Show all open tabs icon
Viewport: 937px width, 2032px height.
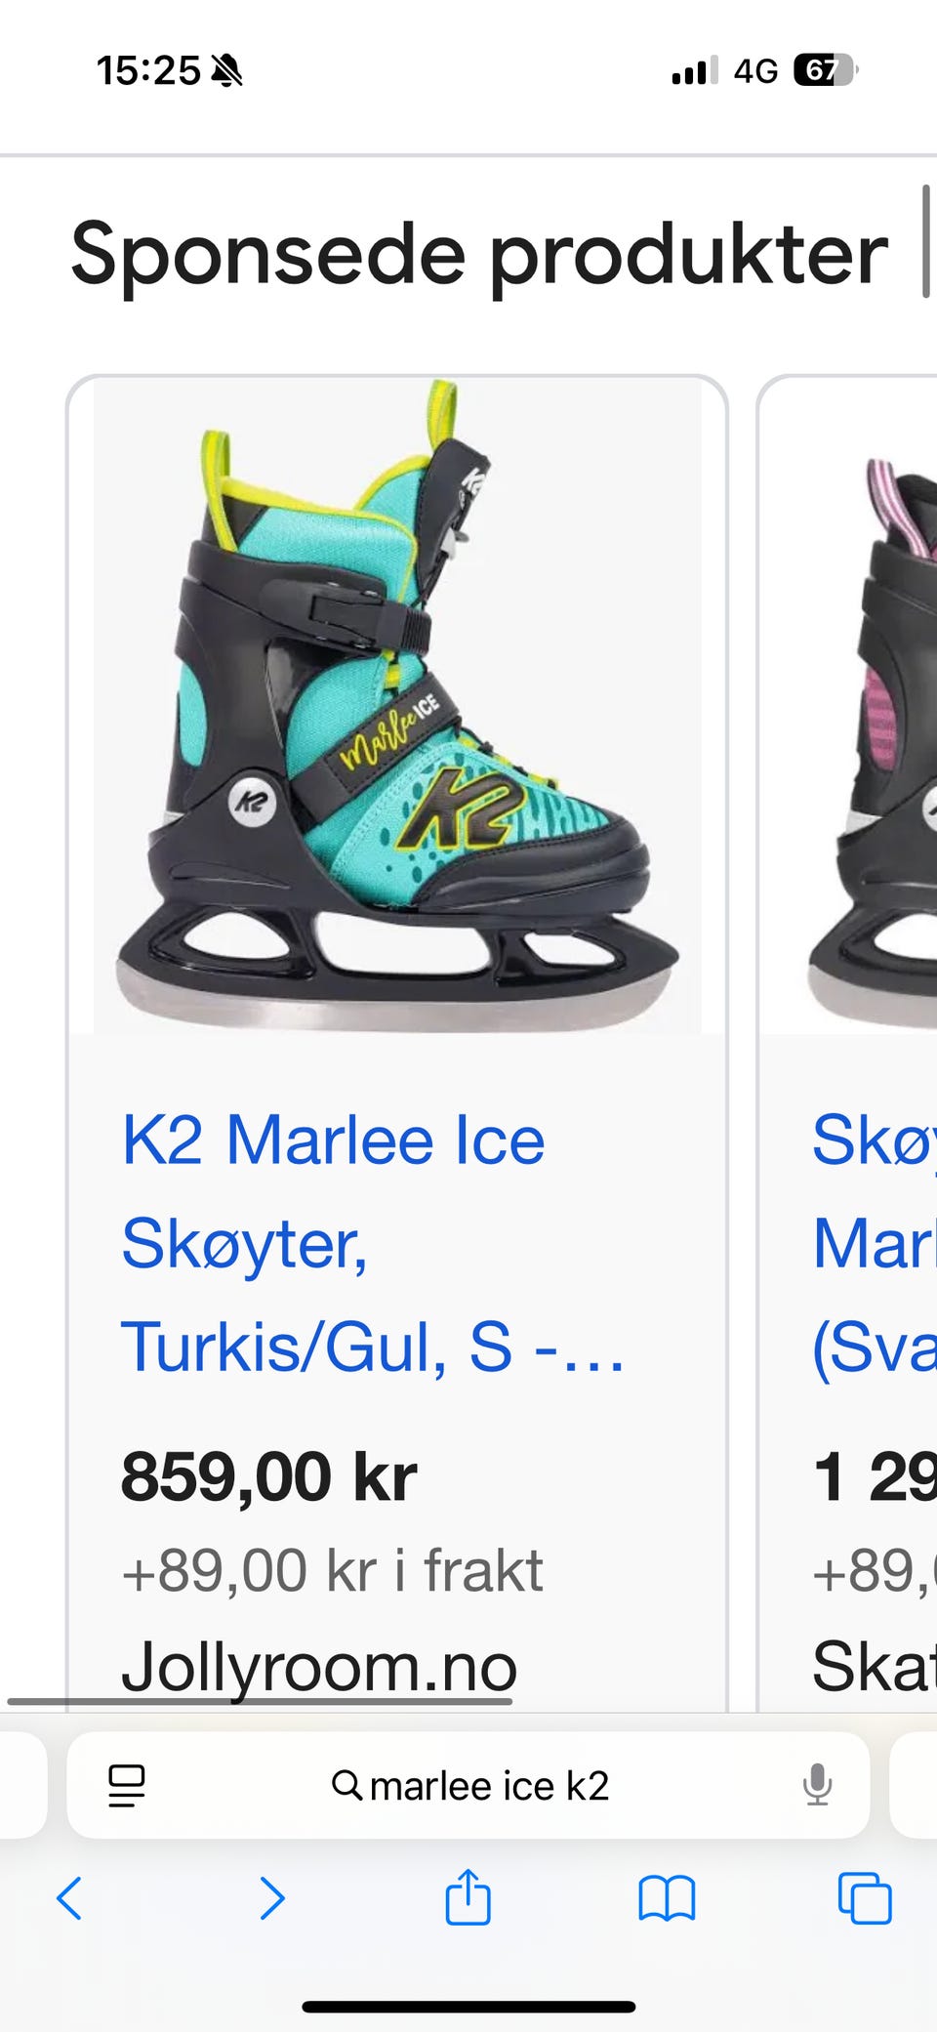pyautogui.click(x=865, y=1898)
